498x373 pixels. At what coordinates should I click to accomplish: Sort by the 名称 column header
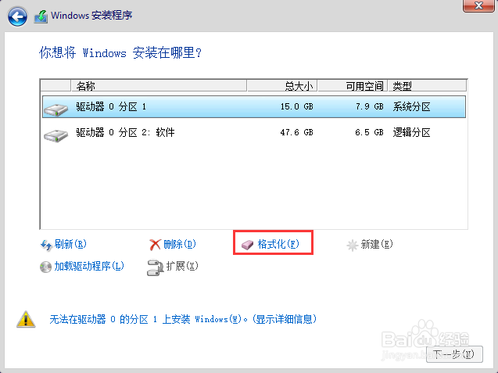tap(159, 86)
